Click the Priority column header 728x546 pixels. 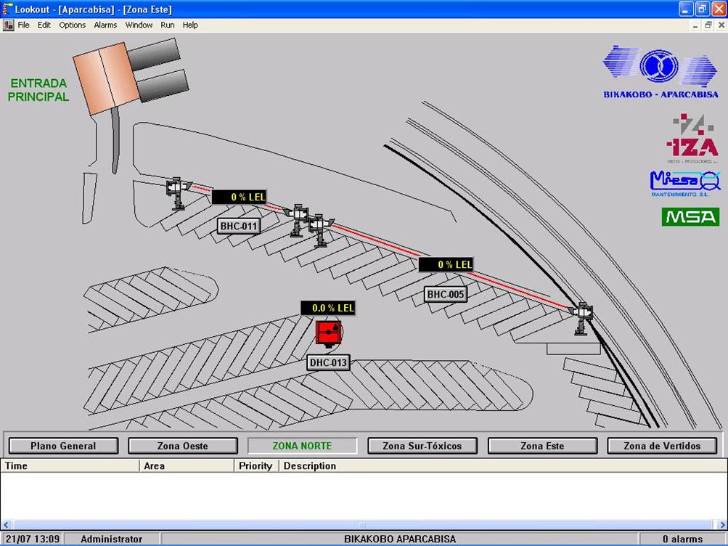coord(255,465)
